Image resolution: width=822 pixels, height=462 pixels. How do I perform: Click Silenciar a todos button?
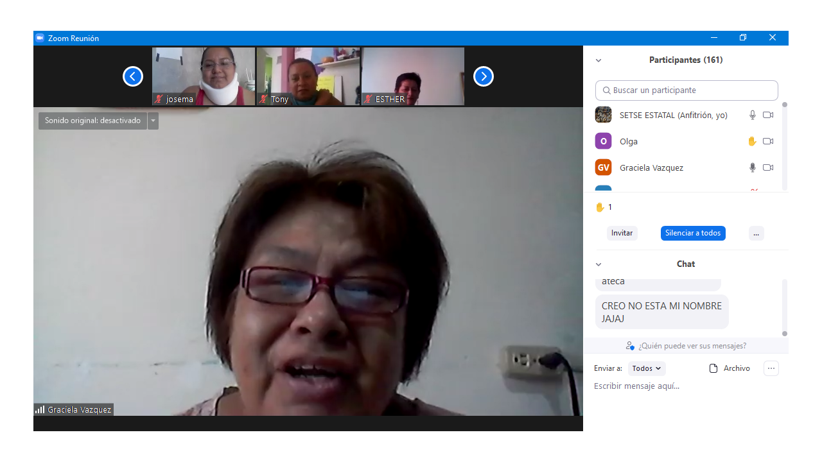(x=693, y=233)
